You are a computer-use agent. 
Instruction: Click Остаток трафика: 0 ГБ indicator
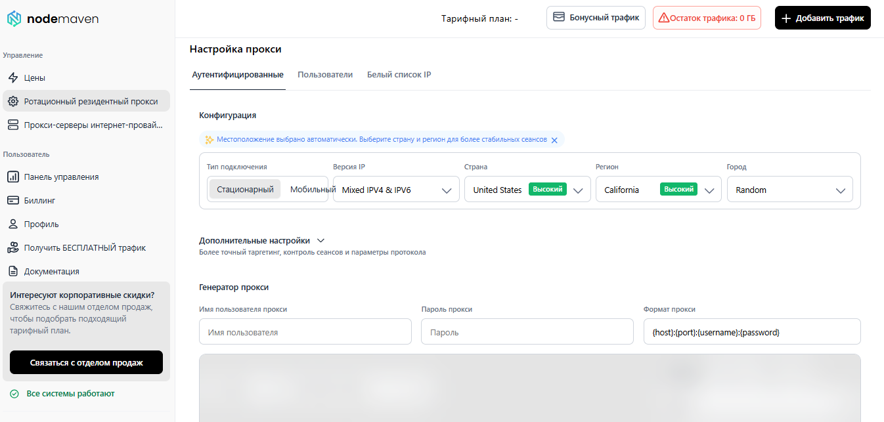[707, 18]
